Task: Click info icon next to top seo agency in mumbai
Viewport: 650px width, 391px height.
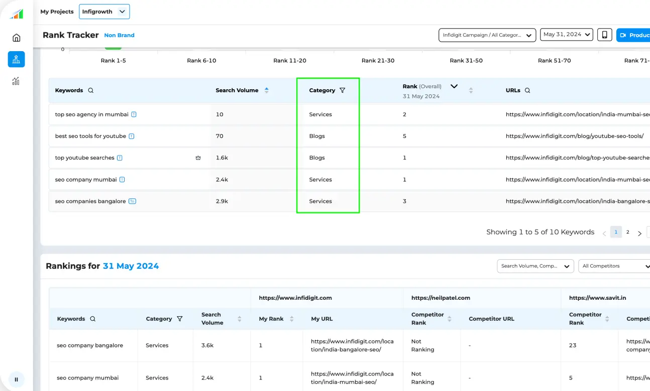Action: [x=134, y=114]
